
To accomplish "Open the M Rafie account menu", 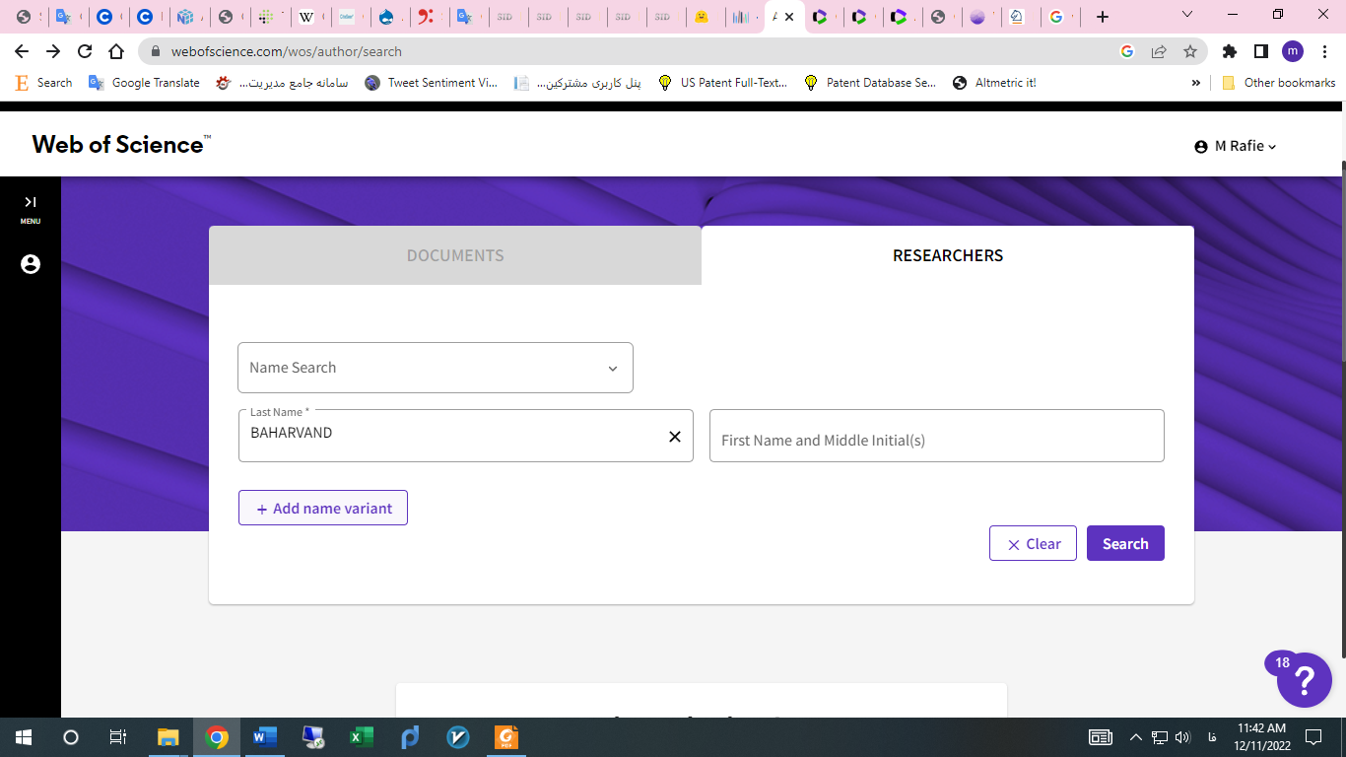I will tap(1236, 146).
